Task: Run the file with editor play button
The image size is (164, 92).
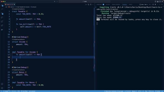Action: click(x=86, y=5)
